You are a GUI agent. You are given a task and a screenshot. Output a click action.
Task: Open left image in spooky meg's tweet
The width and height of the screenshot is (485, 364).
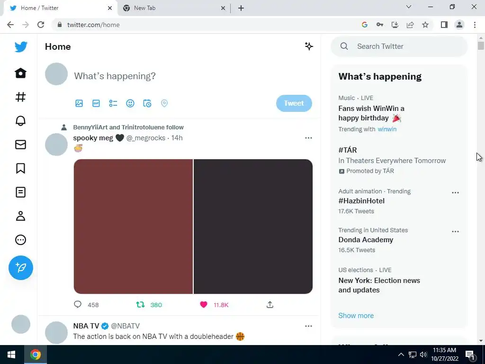(x=133, y=227)
